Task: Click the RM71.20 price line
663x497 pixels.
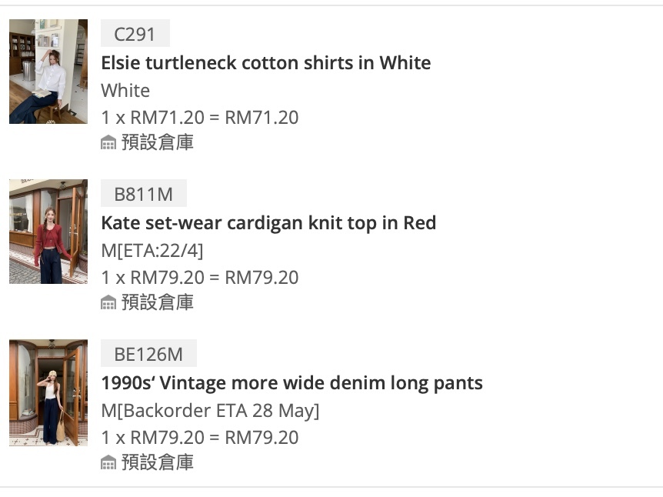Action: (x=200, y=118)
